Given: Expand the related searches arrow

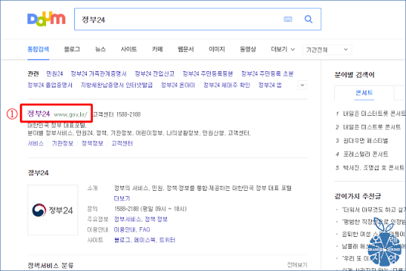Looking at the screenshot, I should pyautogui.click(x=302, y=85).
